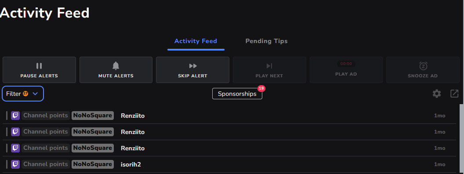Click the Play Ad button
The height and width of the screenshot is (174, 464).
coord(346,70)
